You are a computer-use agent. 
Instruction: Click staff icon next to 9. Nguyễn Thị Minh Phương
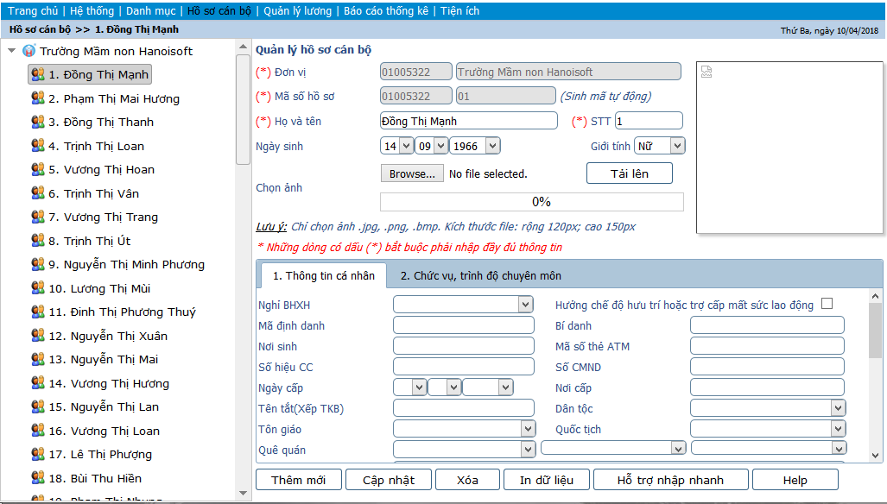click(x=38, y=264)
